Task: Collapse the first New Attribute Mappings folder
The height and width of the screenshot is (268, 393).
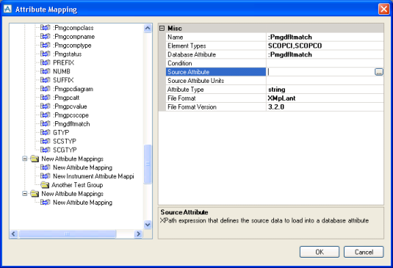Action: [24, 159]
